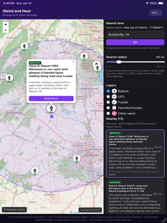
Task: Open Report link in Report 7294 card
Action: (x=112, y=174)
